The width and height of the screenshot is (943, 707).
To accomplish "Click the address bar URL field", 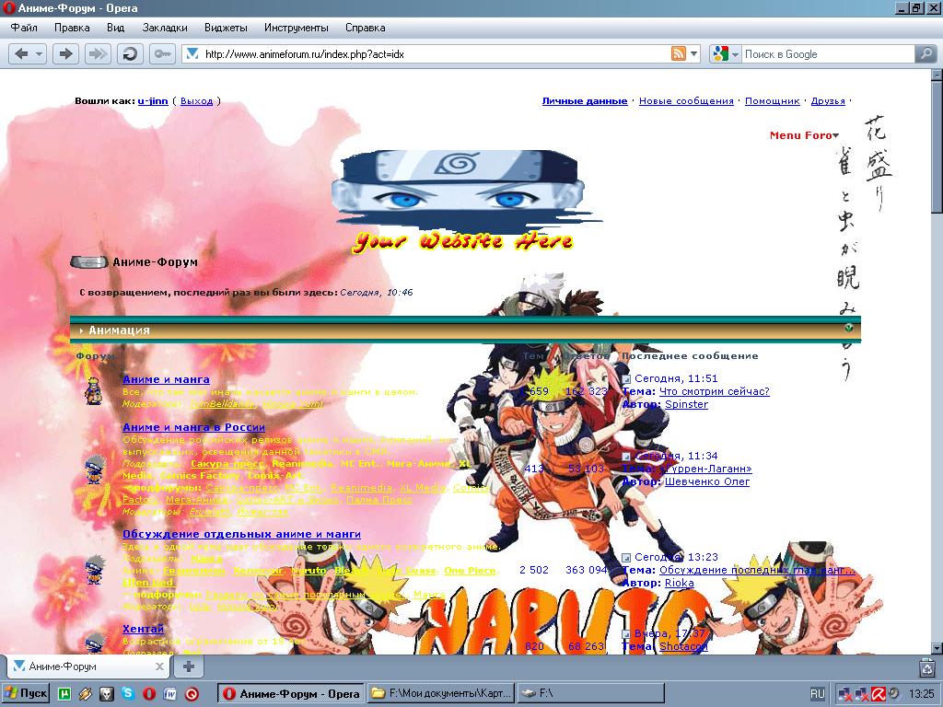I will point(436,54).
